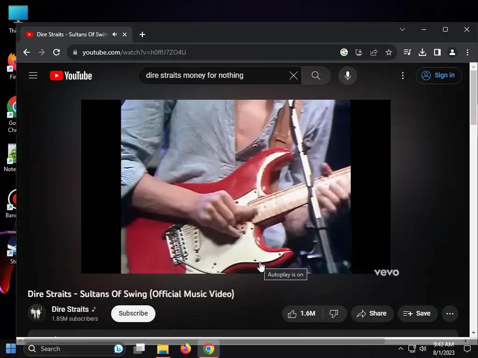Viewport: 478px width, 358px height.
Task: View site info padlock icon
Action: click(x=75, y=52)
